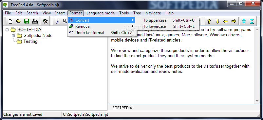Open the Search menu
The image size is (263, 120).
coord(32,13)
